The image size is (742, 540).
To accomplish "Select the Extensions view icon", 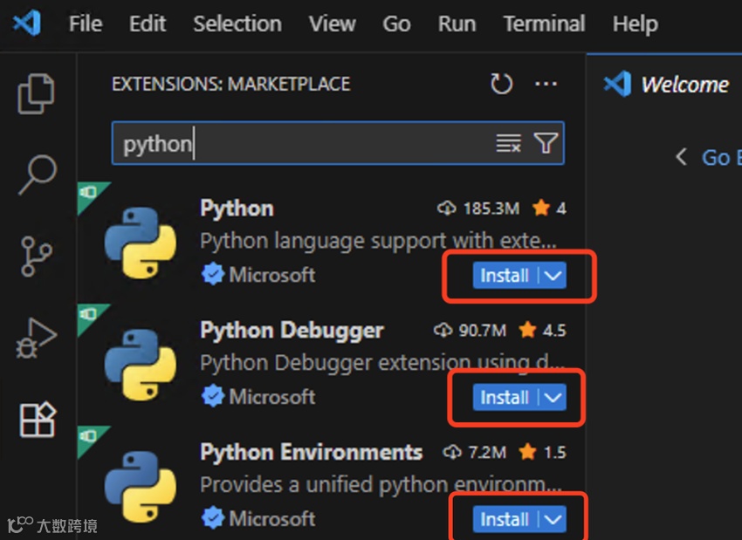I will [x=37, y=420].
